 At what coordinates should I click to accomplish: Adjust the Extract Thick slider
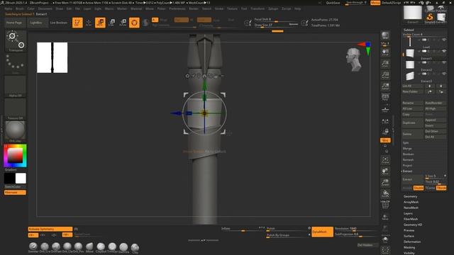tap(435, 182)
